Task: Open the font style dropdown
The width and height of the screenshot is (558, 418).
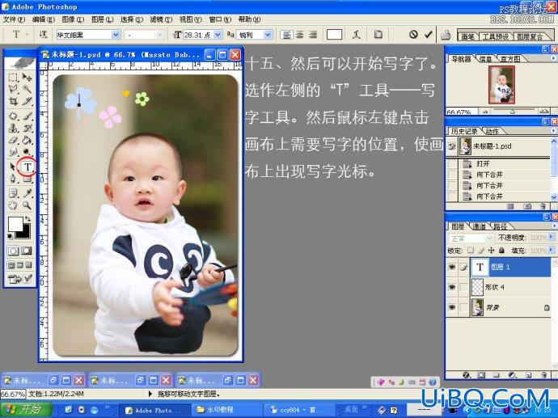Action: (x=160, y=35)
